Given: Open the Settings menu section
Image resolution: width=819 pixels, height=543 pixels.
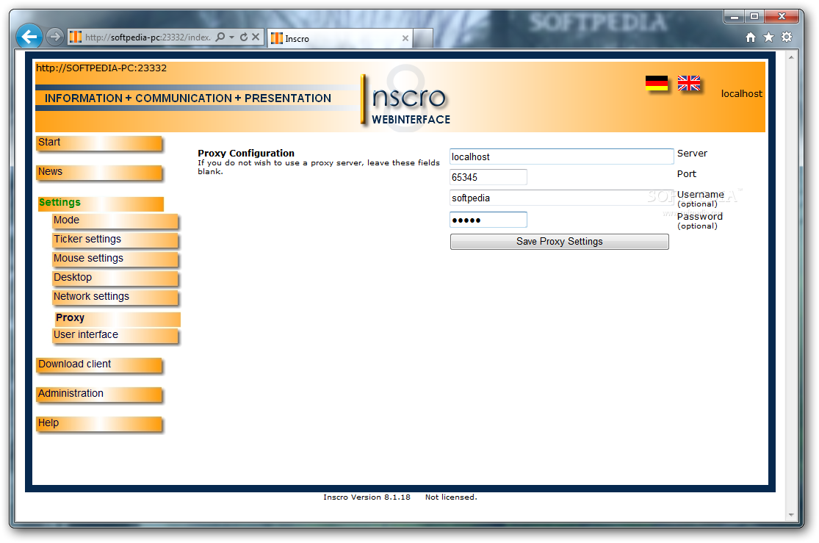Looking at the screenshot, I should pyautogui.click(x=101, y=203).
